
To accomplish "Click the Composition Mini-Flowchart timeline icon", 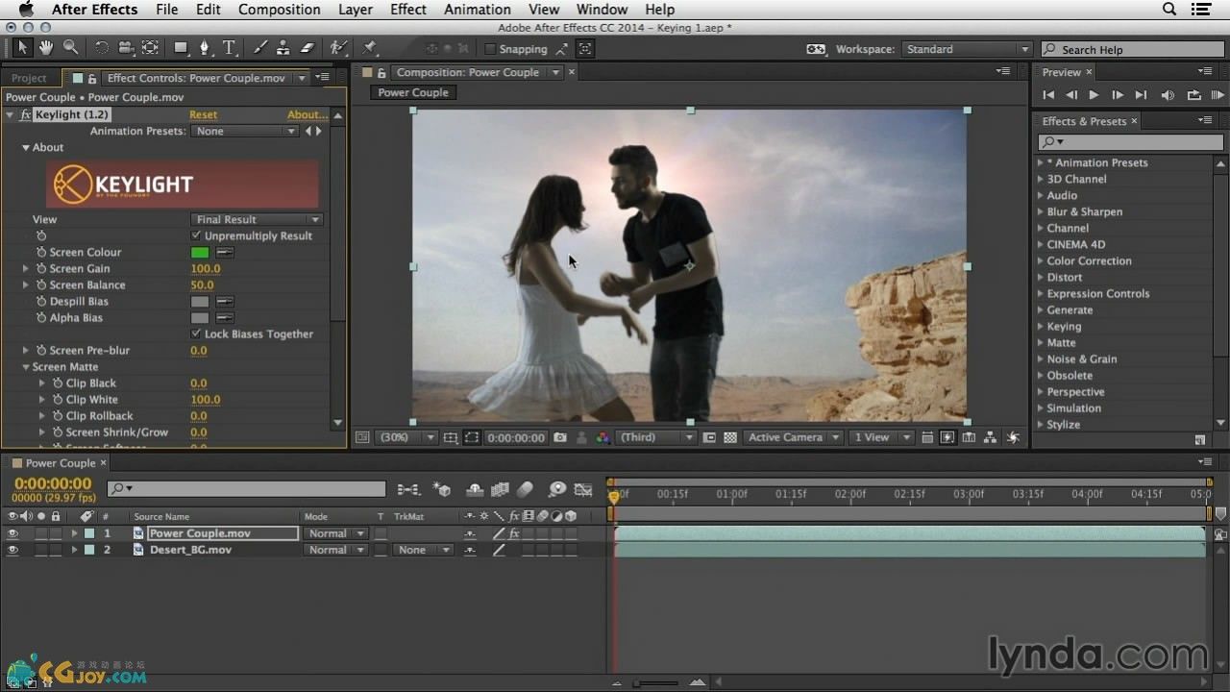I will click(407, 489).
